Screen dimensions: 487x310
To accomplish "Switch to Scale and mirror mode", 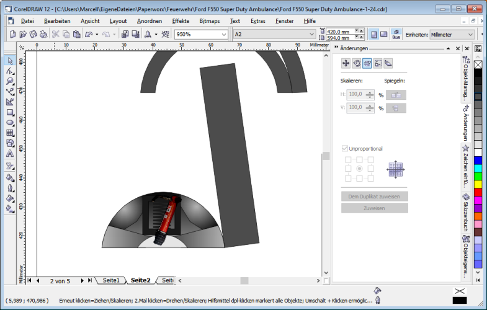I will (367, 63).
